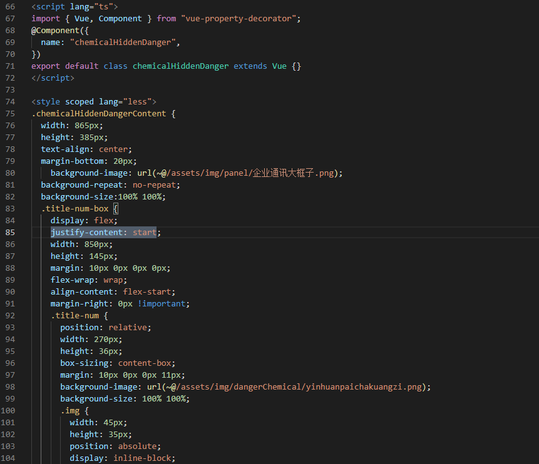
Task: Click the <script lang="ts"> opening tag
Action: tap(74, 6)
